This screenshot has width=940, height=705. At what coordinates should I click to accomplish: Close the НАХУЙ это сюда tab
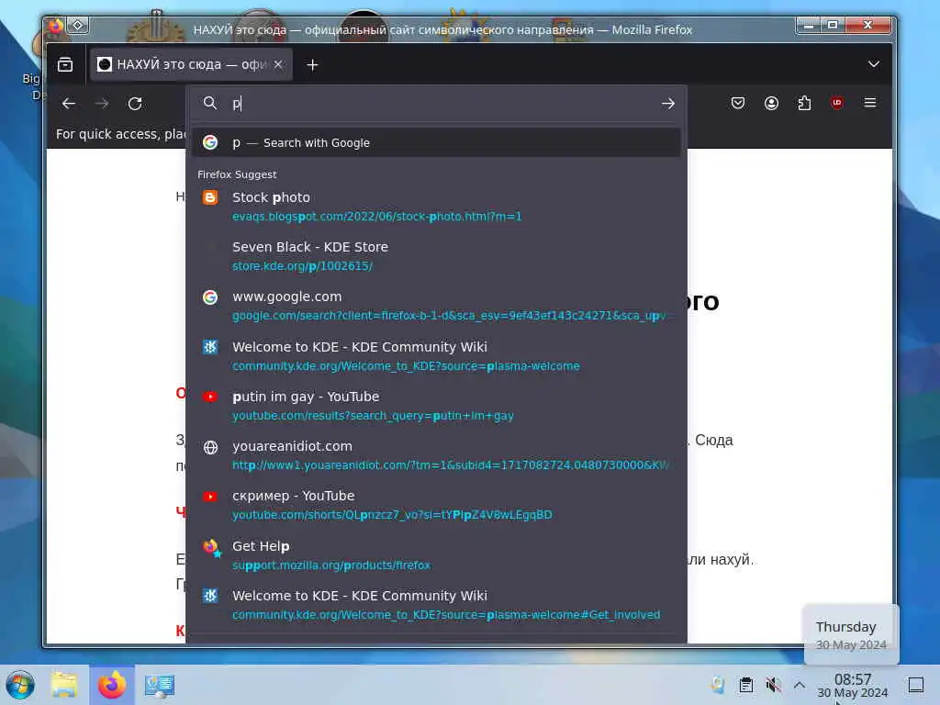point(278,64)
